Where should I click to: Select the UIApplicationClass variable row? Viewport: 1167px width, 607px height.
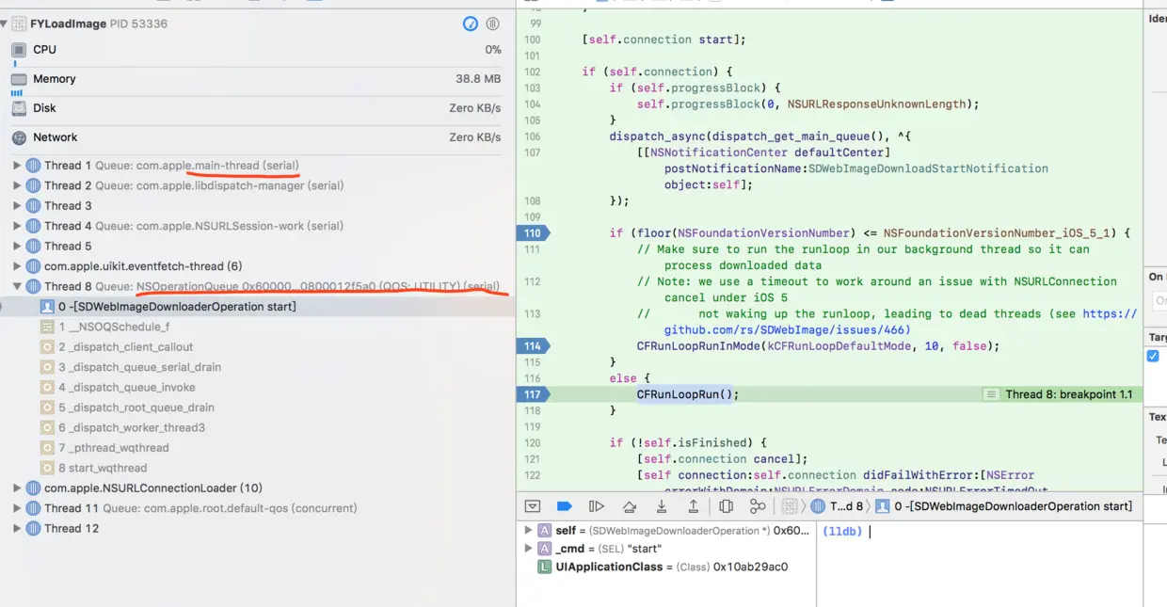pos(666,567)
